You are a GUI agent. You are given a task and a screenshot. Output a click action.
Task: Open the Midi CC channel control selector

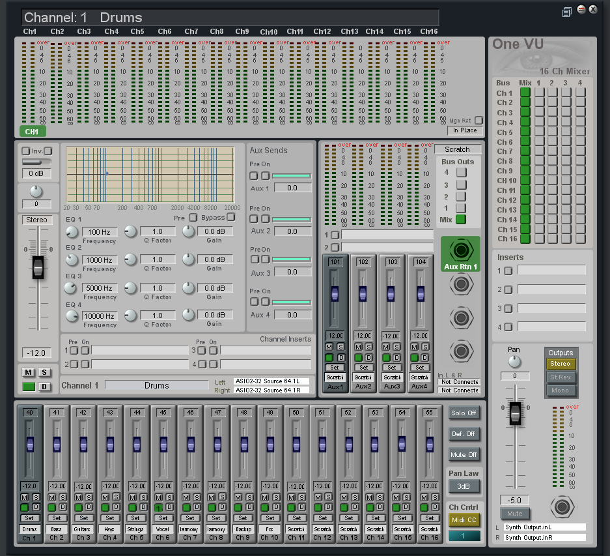point(464,519)
